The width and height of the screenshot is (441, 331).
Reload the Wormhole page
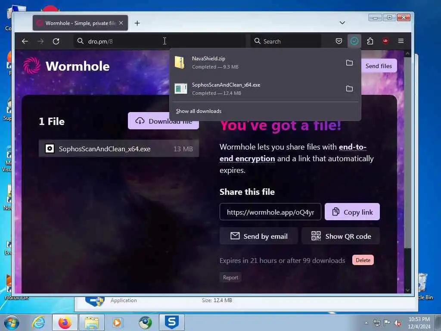pos(56,41)
